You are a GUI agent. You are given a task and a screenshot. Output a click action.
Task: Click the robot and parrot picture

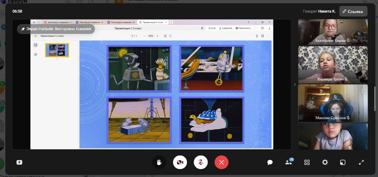pyautogui.click(x=139, y=68)
